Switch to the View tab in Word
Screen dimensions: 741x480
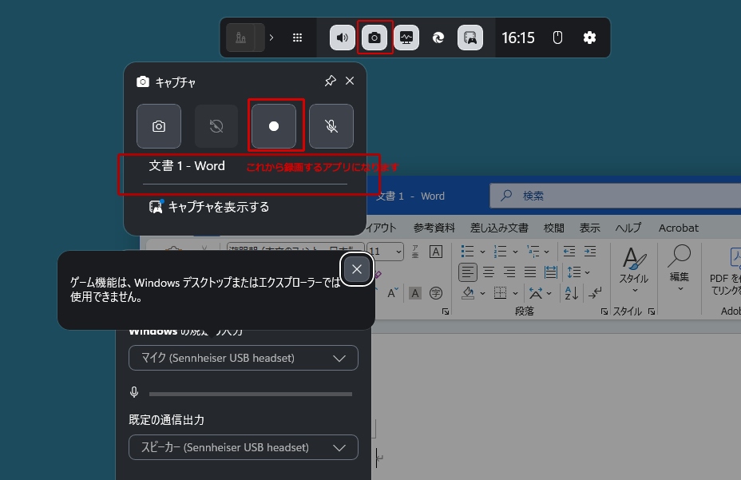coord(590,228)
